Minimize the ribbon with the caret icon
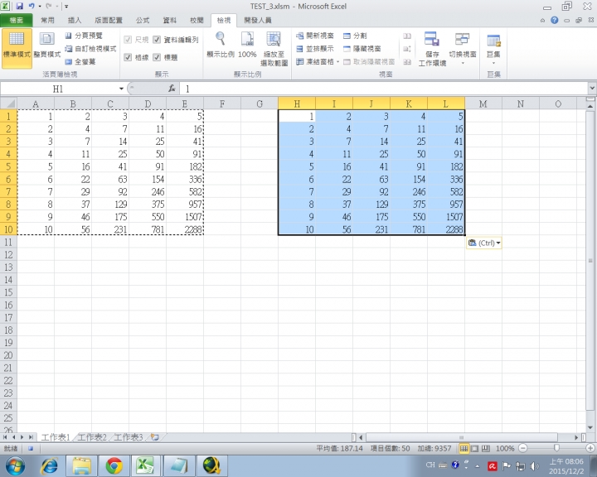Viewport: 597px width, 477px height. [x=542, y=21]
